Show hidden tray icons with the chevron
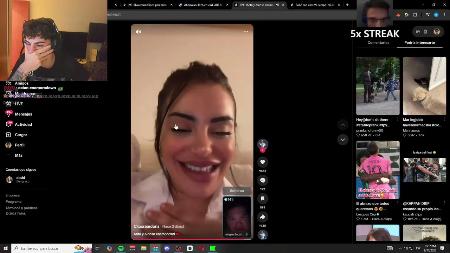 400,248
